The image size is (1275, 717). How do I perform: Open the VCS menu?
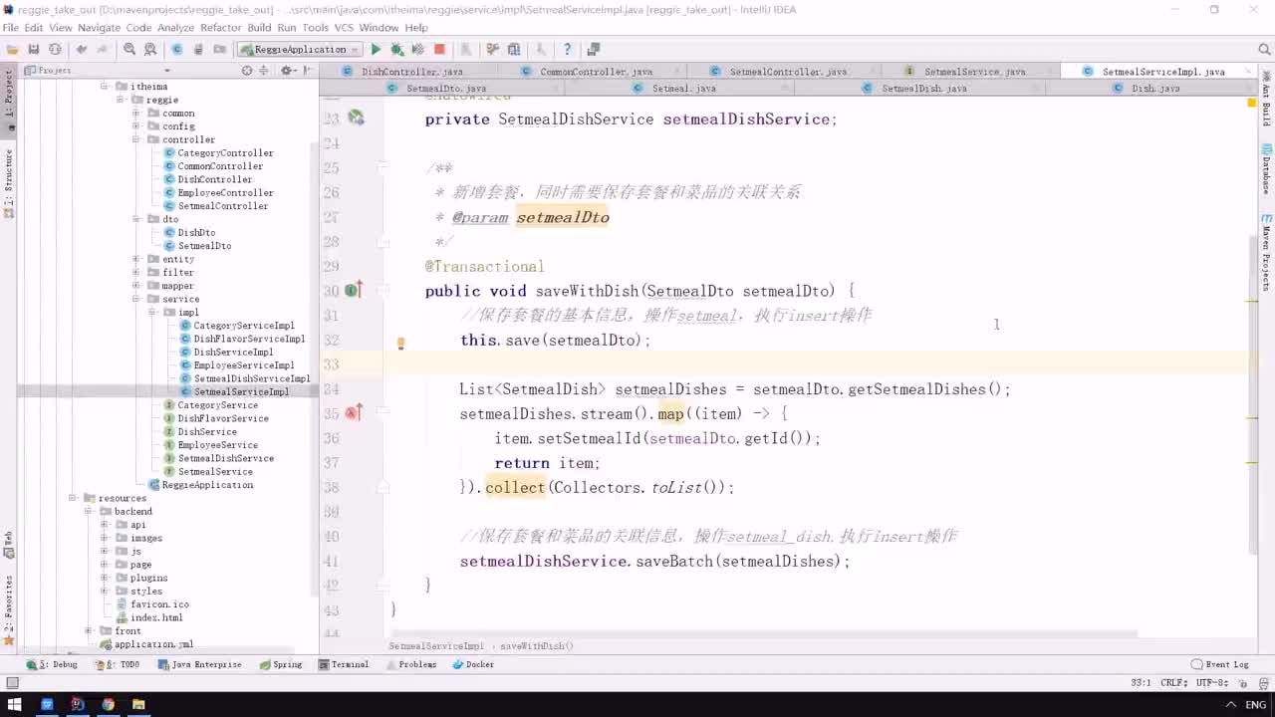344,28
